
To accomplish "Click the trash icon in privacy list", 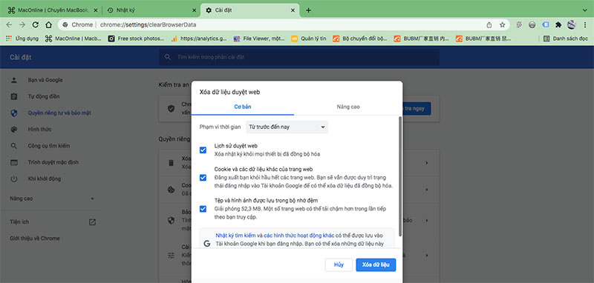I will (172, 163).
